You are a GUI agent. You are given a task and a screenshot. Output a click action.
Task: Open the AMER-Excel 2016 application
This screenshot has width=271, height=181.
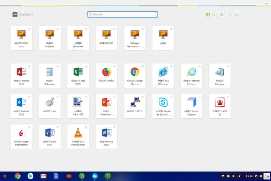pos(78,75)
